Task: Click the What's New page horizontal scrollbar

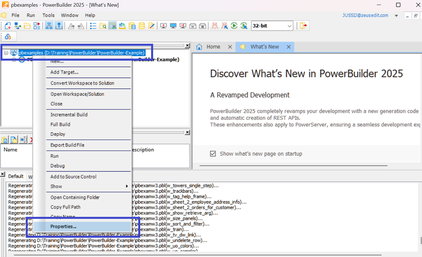Action: click(293, 165)
